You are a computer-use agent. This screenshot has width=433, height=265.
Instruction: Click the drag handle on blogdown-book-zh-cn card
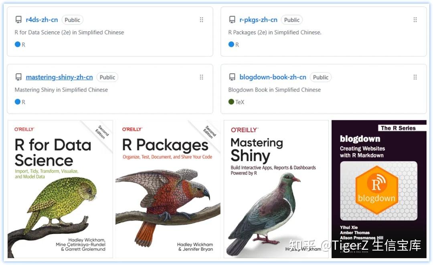[x=415, y=77]
